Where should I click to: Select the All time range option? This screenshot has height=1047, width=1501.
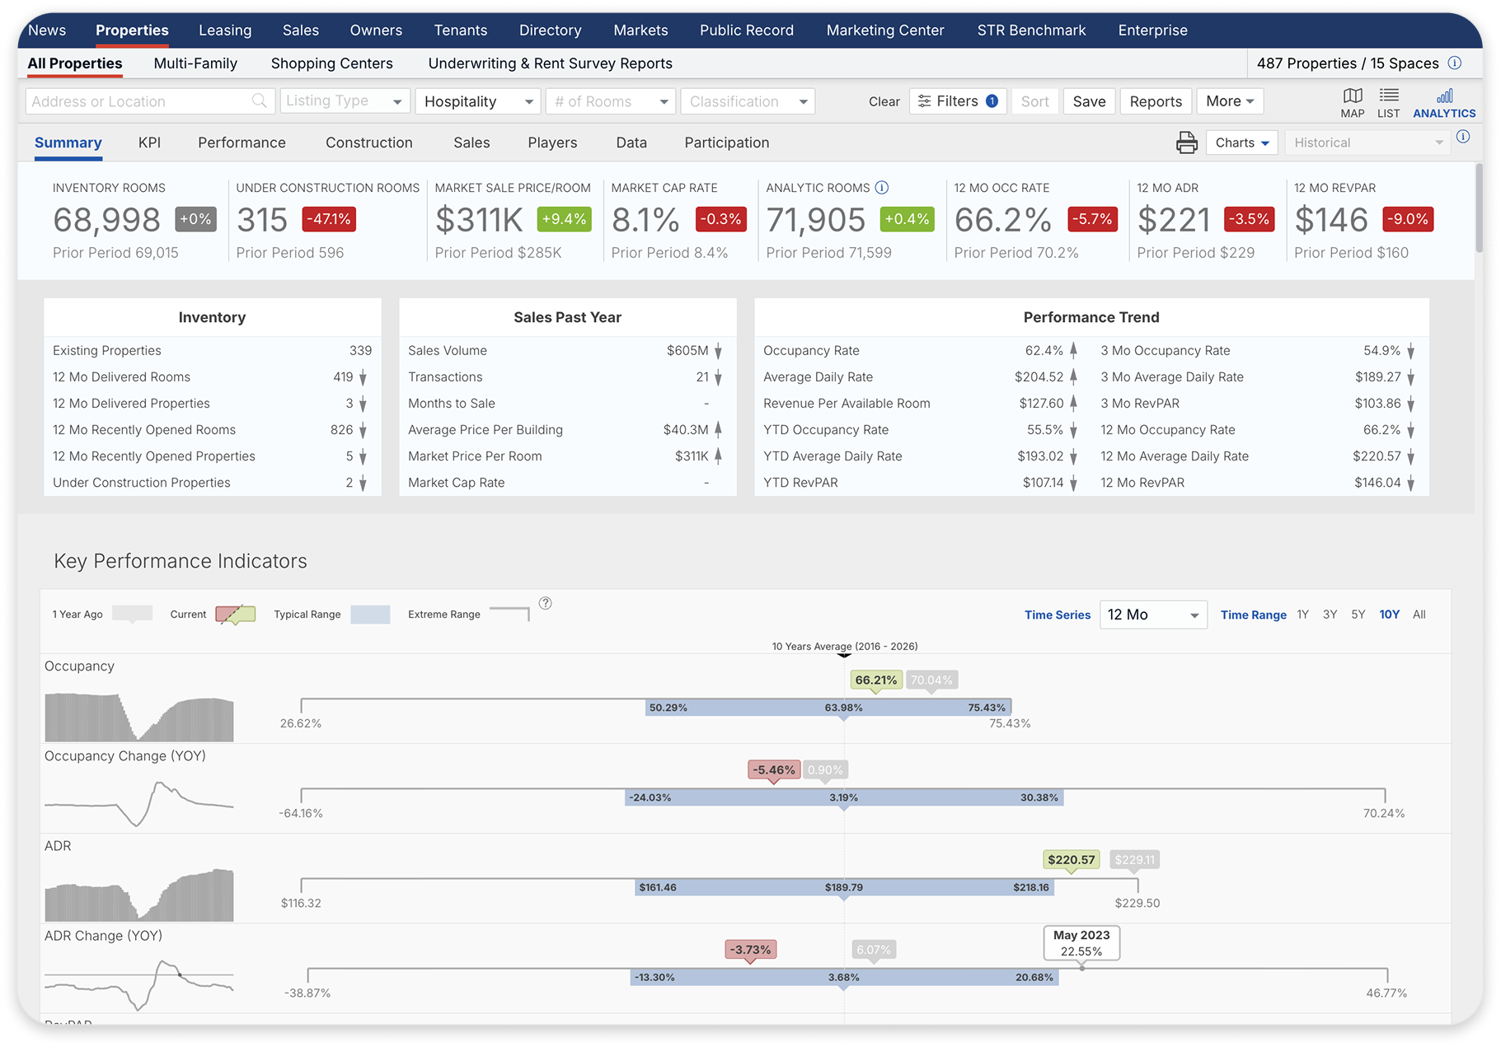click(1419, 615)
